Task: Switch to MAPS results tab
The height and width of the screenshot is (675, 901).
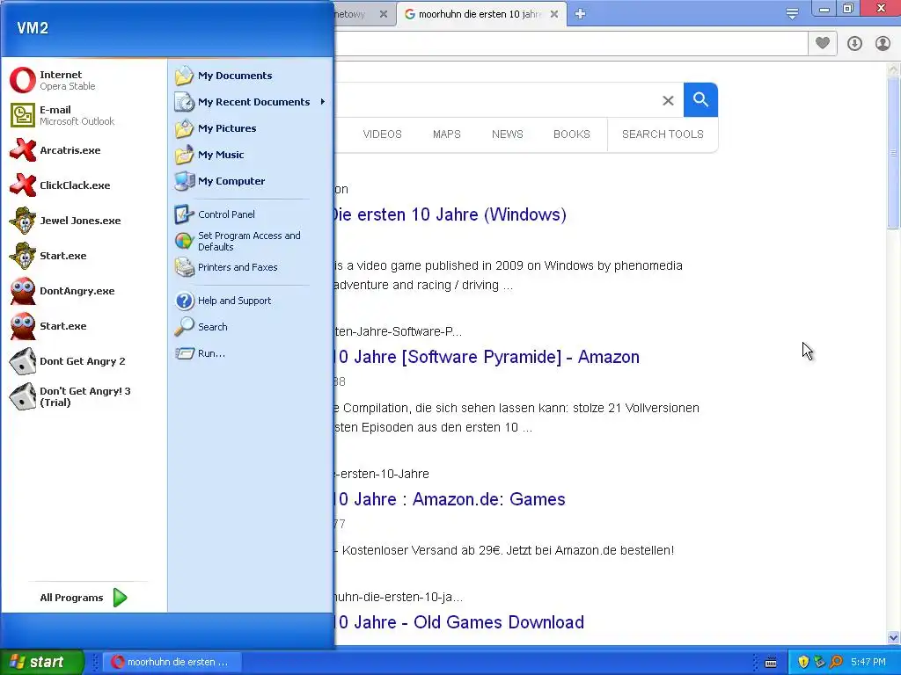Action: coord(446,134)
